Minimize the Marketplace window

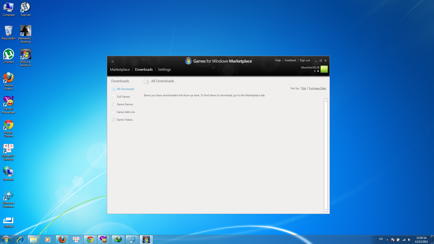pos(316,61)
